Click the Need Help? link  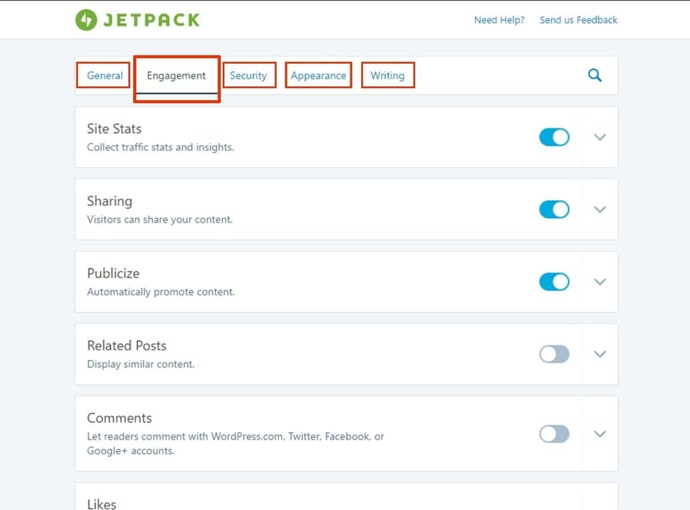[499, 20]
